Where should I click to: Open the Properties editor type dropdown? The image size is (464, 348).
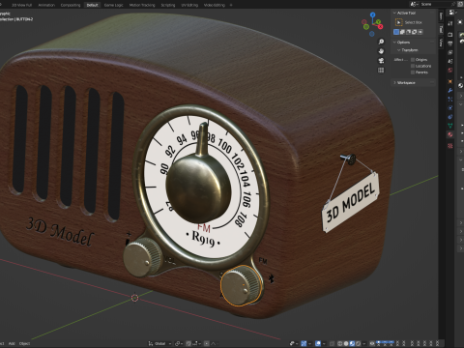(x=453, y=13)
